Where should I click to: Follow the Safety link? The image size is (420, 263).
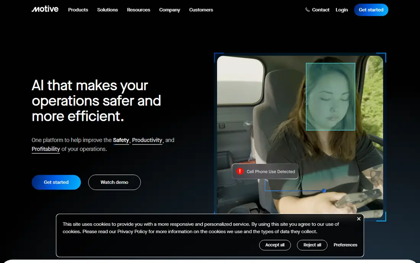coord(121,140)
